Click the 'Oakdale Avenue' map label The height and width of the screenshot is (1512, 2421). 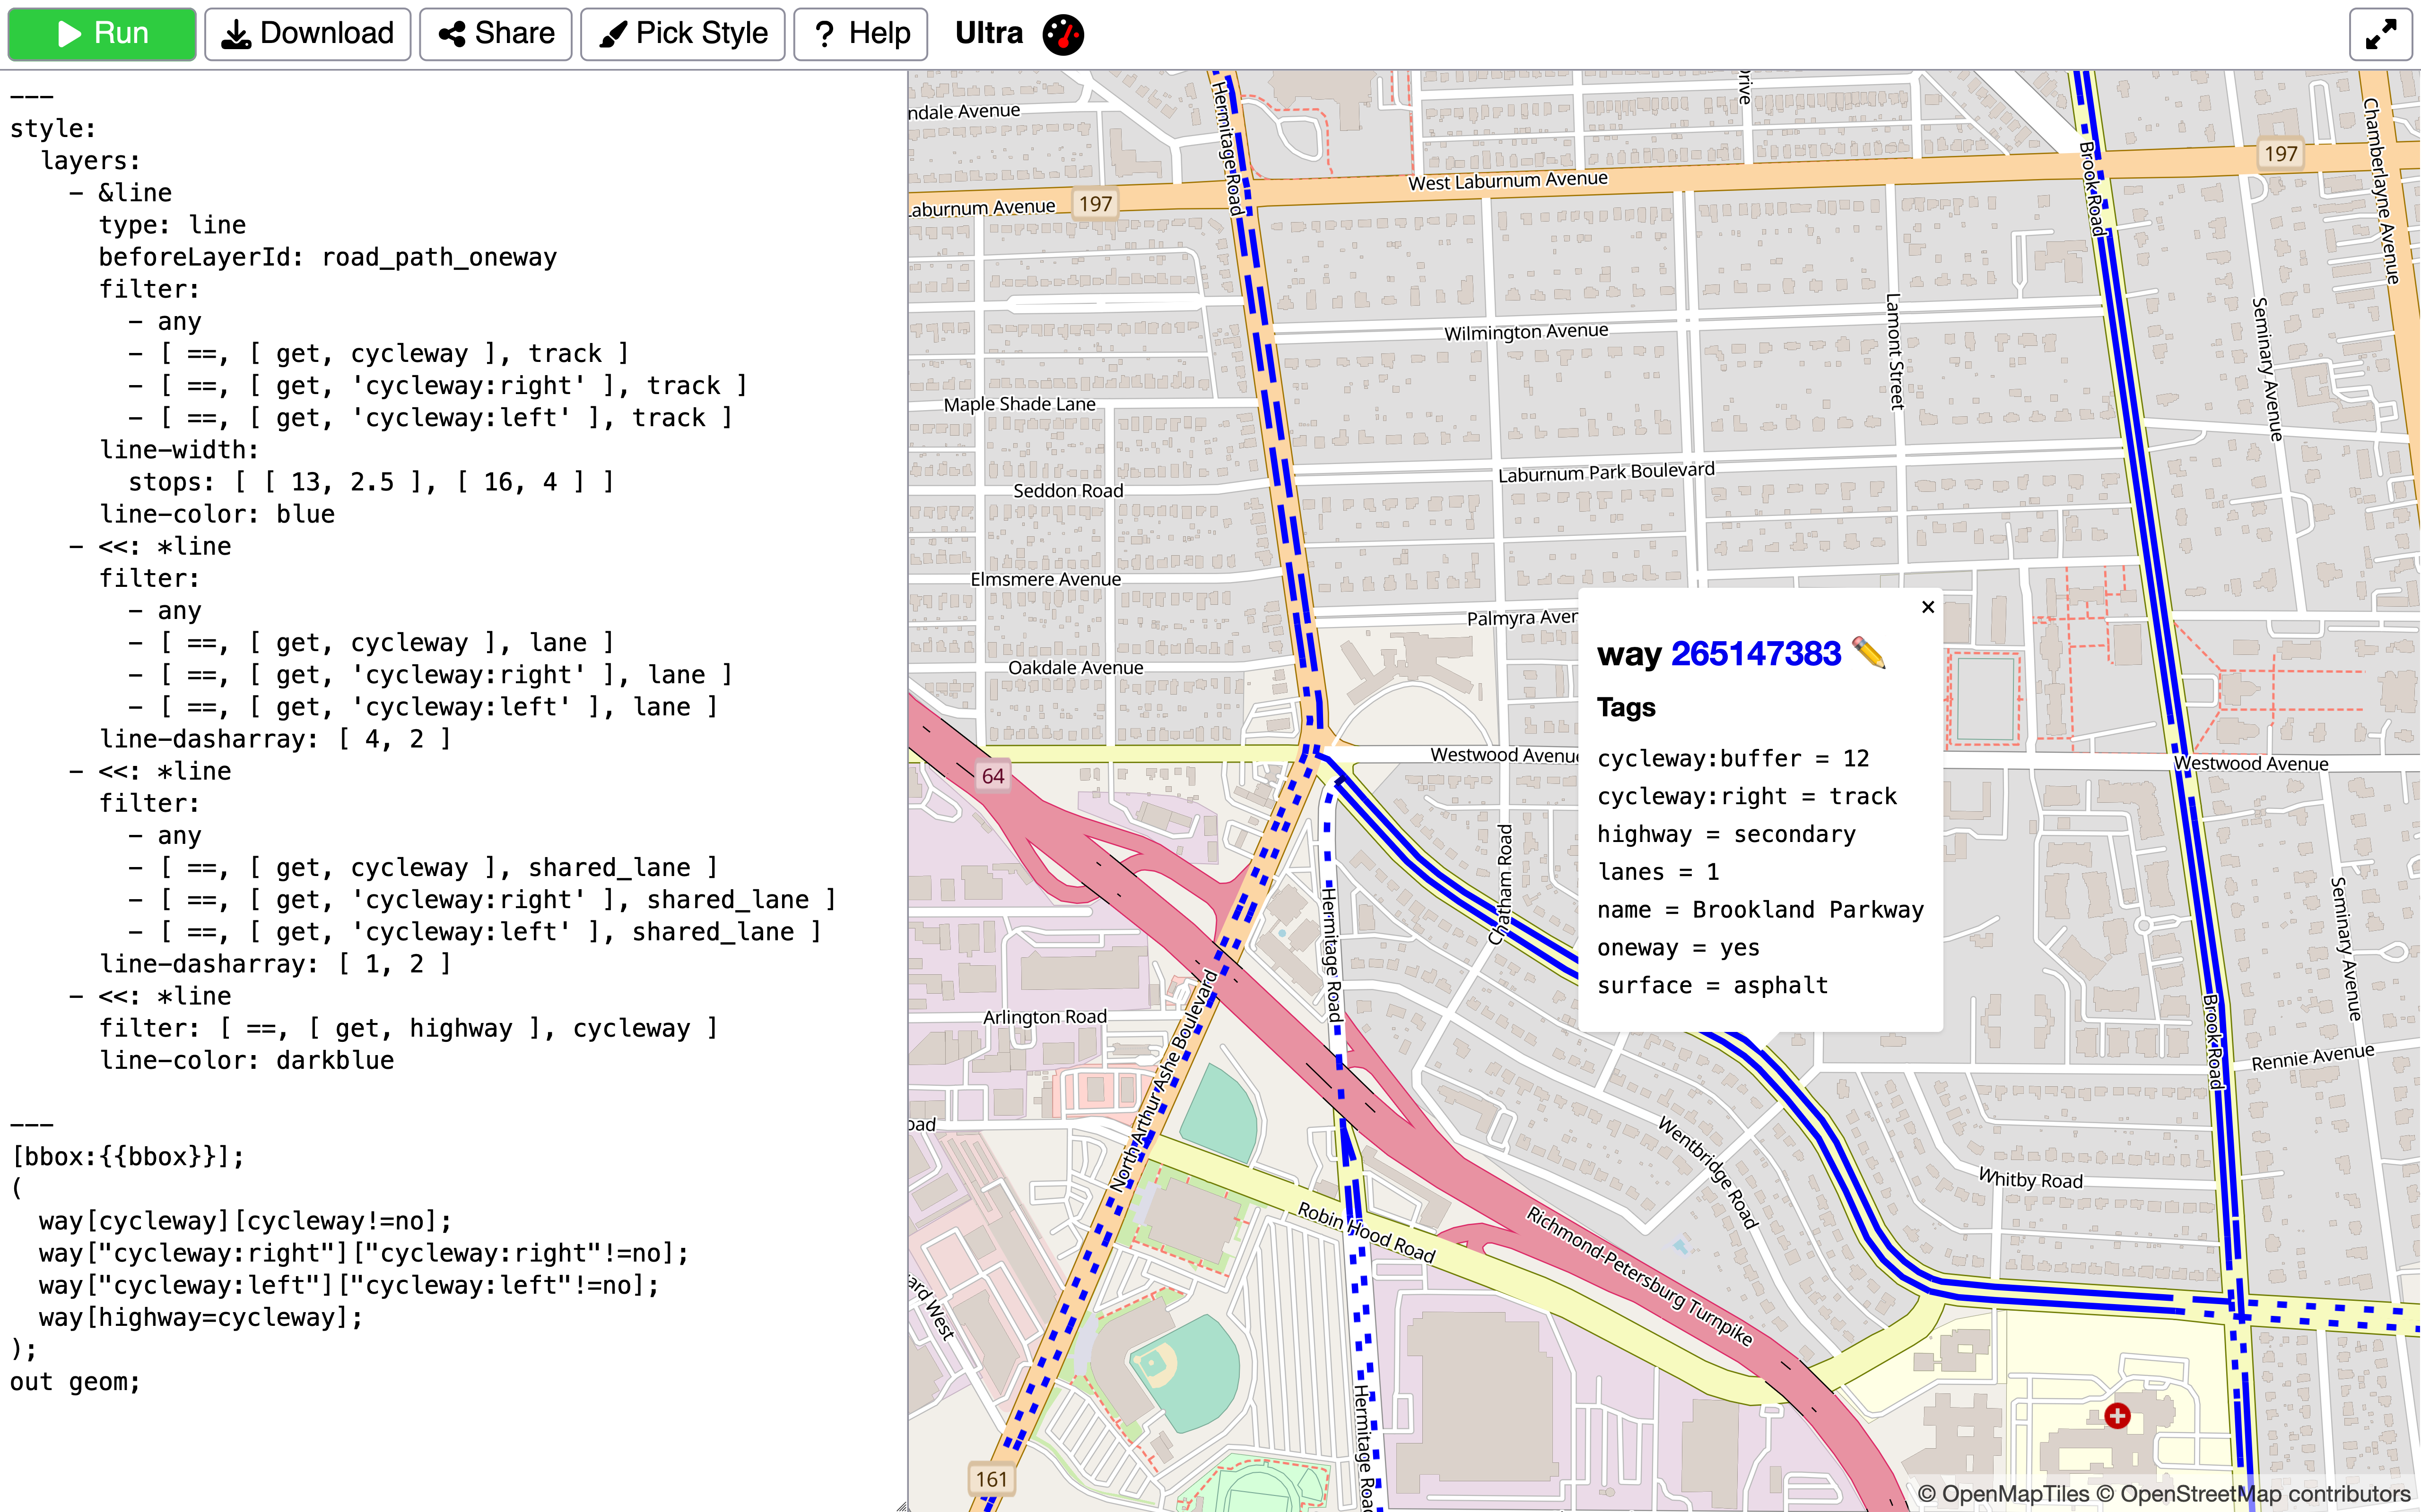coord(1075,667)
